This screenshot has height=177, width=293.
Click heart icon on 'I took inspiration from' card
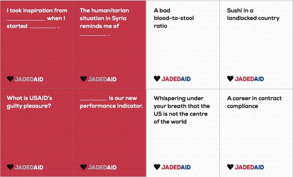(x=10, y=79)
